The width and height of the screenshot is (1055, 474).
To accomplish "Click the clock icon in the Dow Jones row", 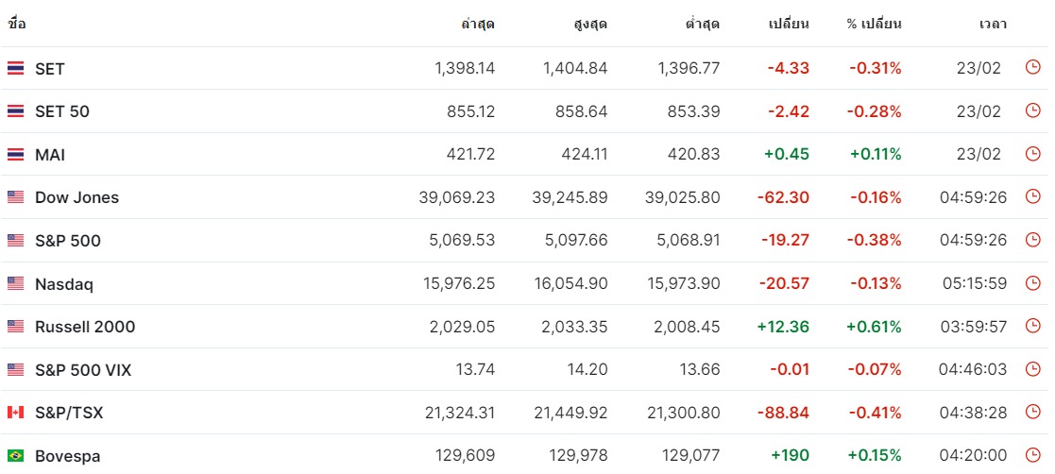I will (x=1032, y=196).
